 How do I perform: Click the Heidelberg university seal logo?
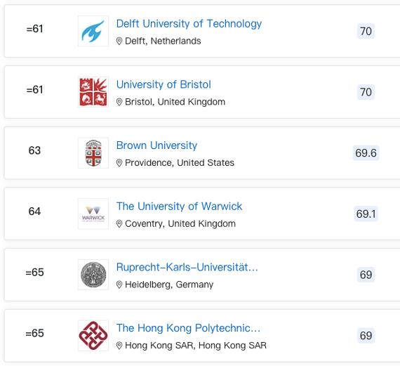[x=93, y=275]
